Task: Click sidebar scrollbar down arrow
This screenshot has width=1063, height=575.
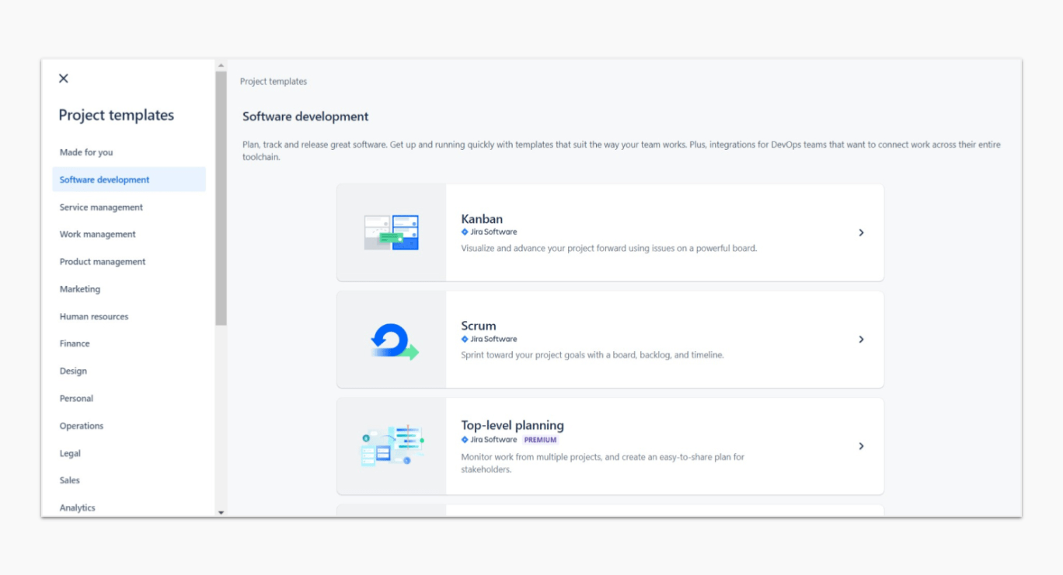Action: click(221, 512)
